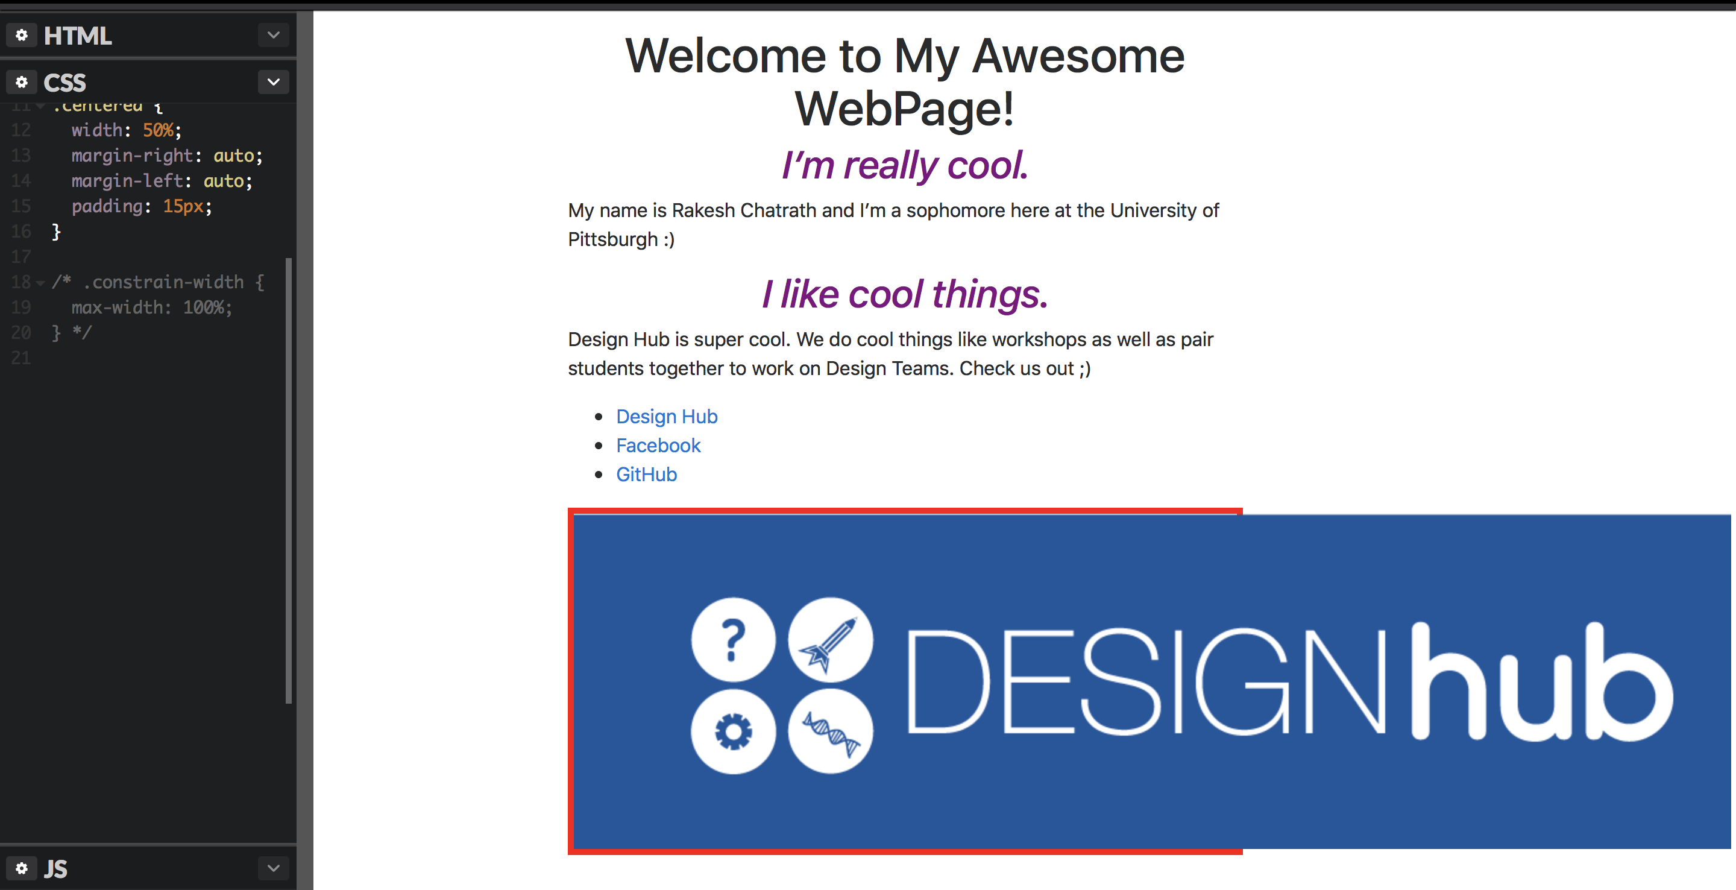Viewport: 1736px width, 890px height.
Task: Click the paragraph about Design Hub workshops
Action: point(891,354)
